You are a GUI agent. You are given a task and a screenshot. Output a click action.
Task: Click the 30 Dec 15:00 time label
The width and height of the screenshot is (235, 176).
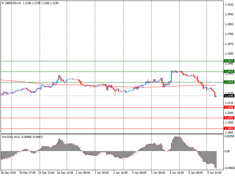coord(65,173)
